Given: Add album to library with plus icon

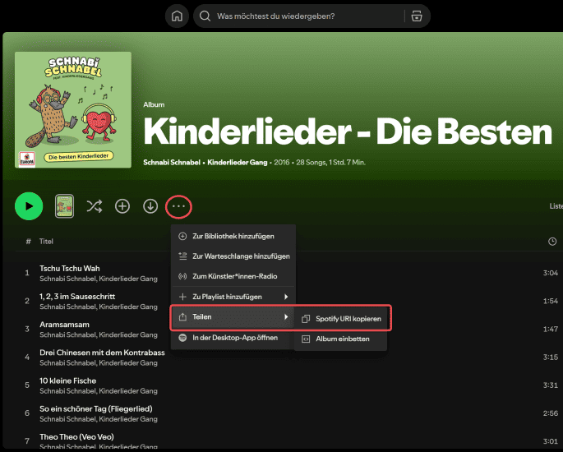Looking at the screenshot, I should (122, 206).
